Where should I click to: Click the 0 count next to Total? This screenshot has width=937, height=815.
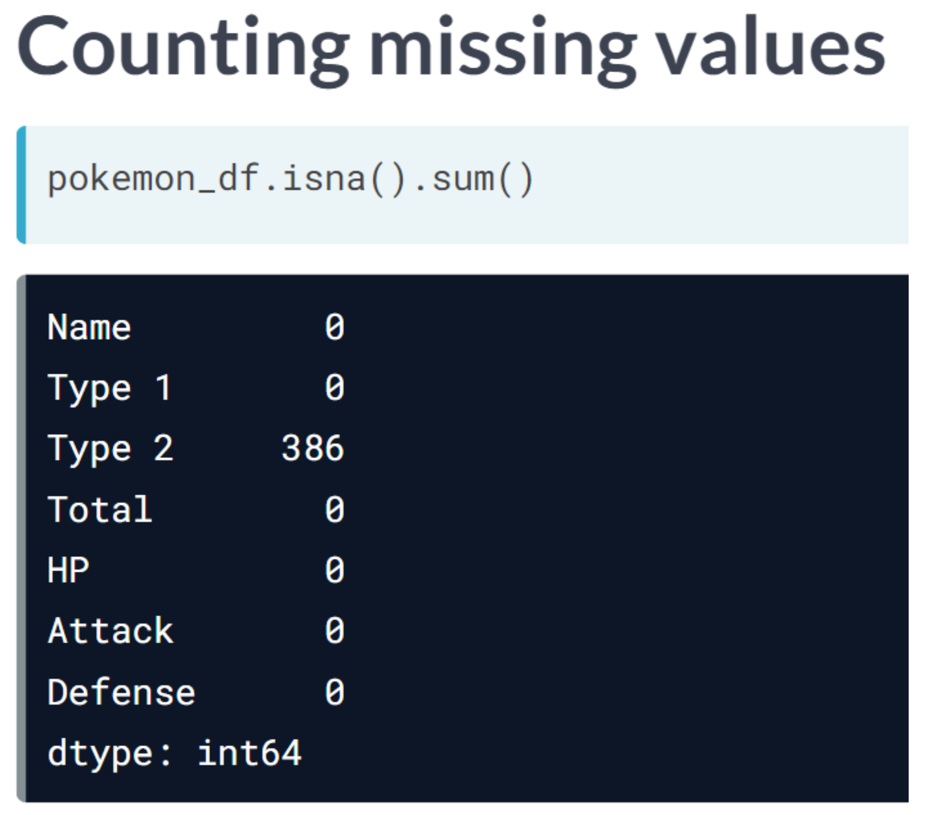point(335,510)
